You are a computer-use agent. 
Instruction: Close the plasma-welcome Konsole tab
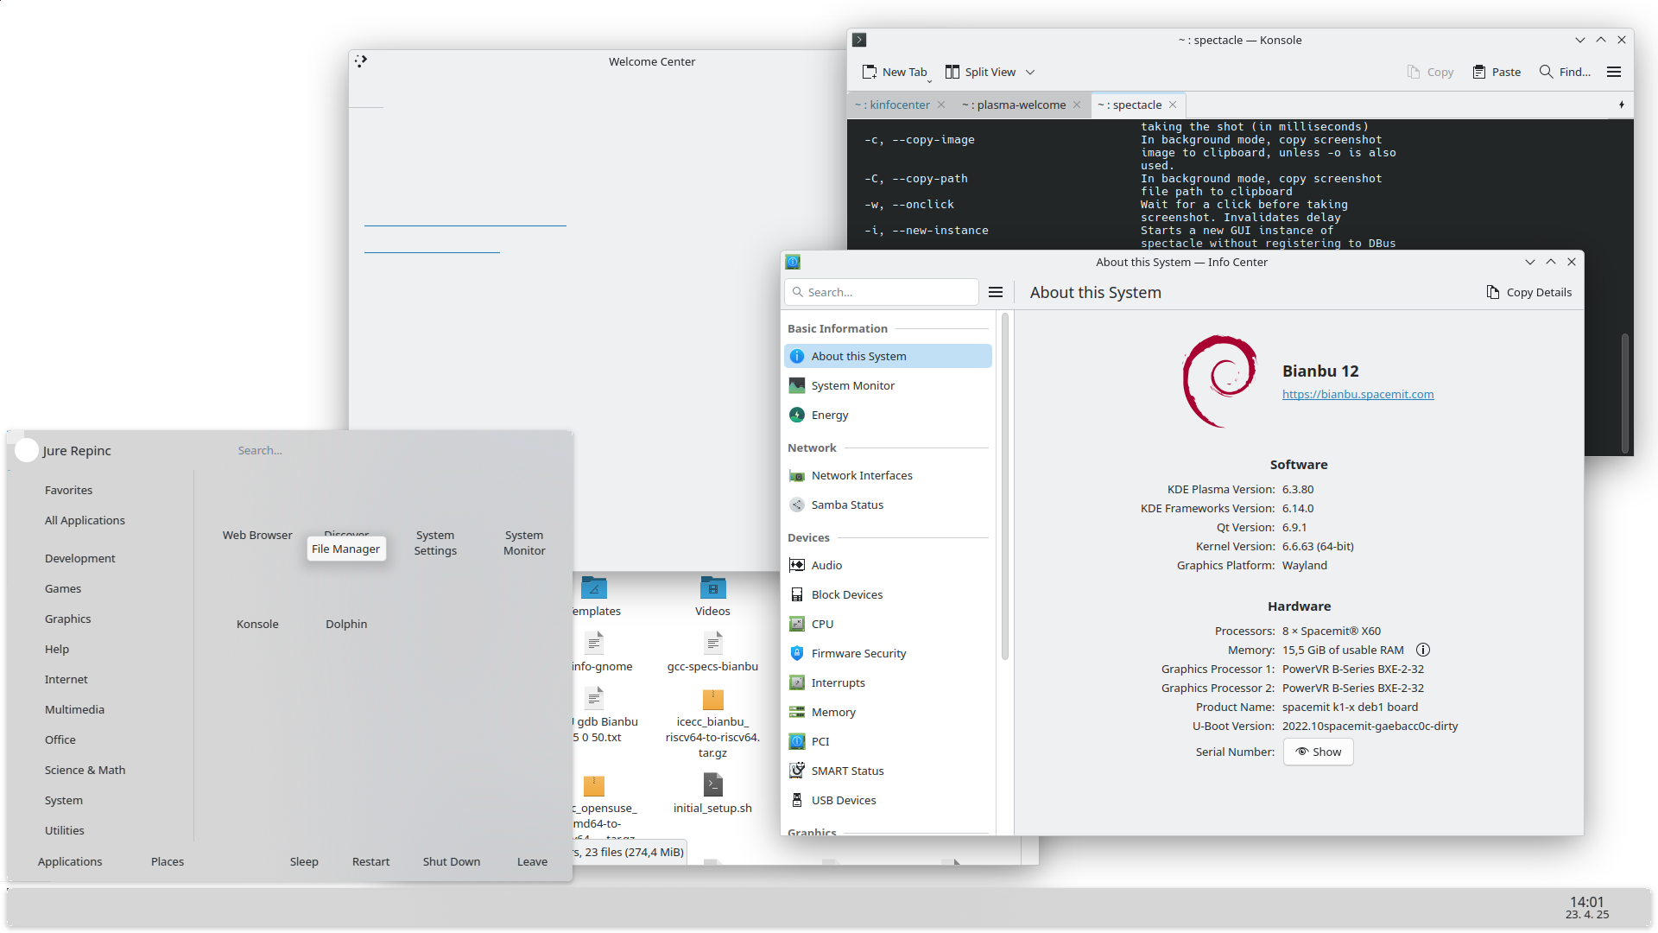pyautogui.click(x=1077, y=105)
